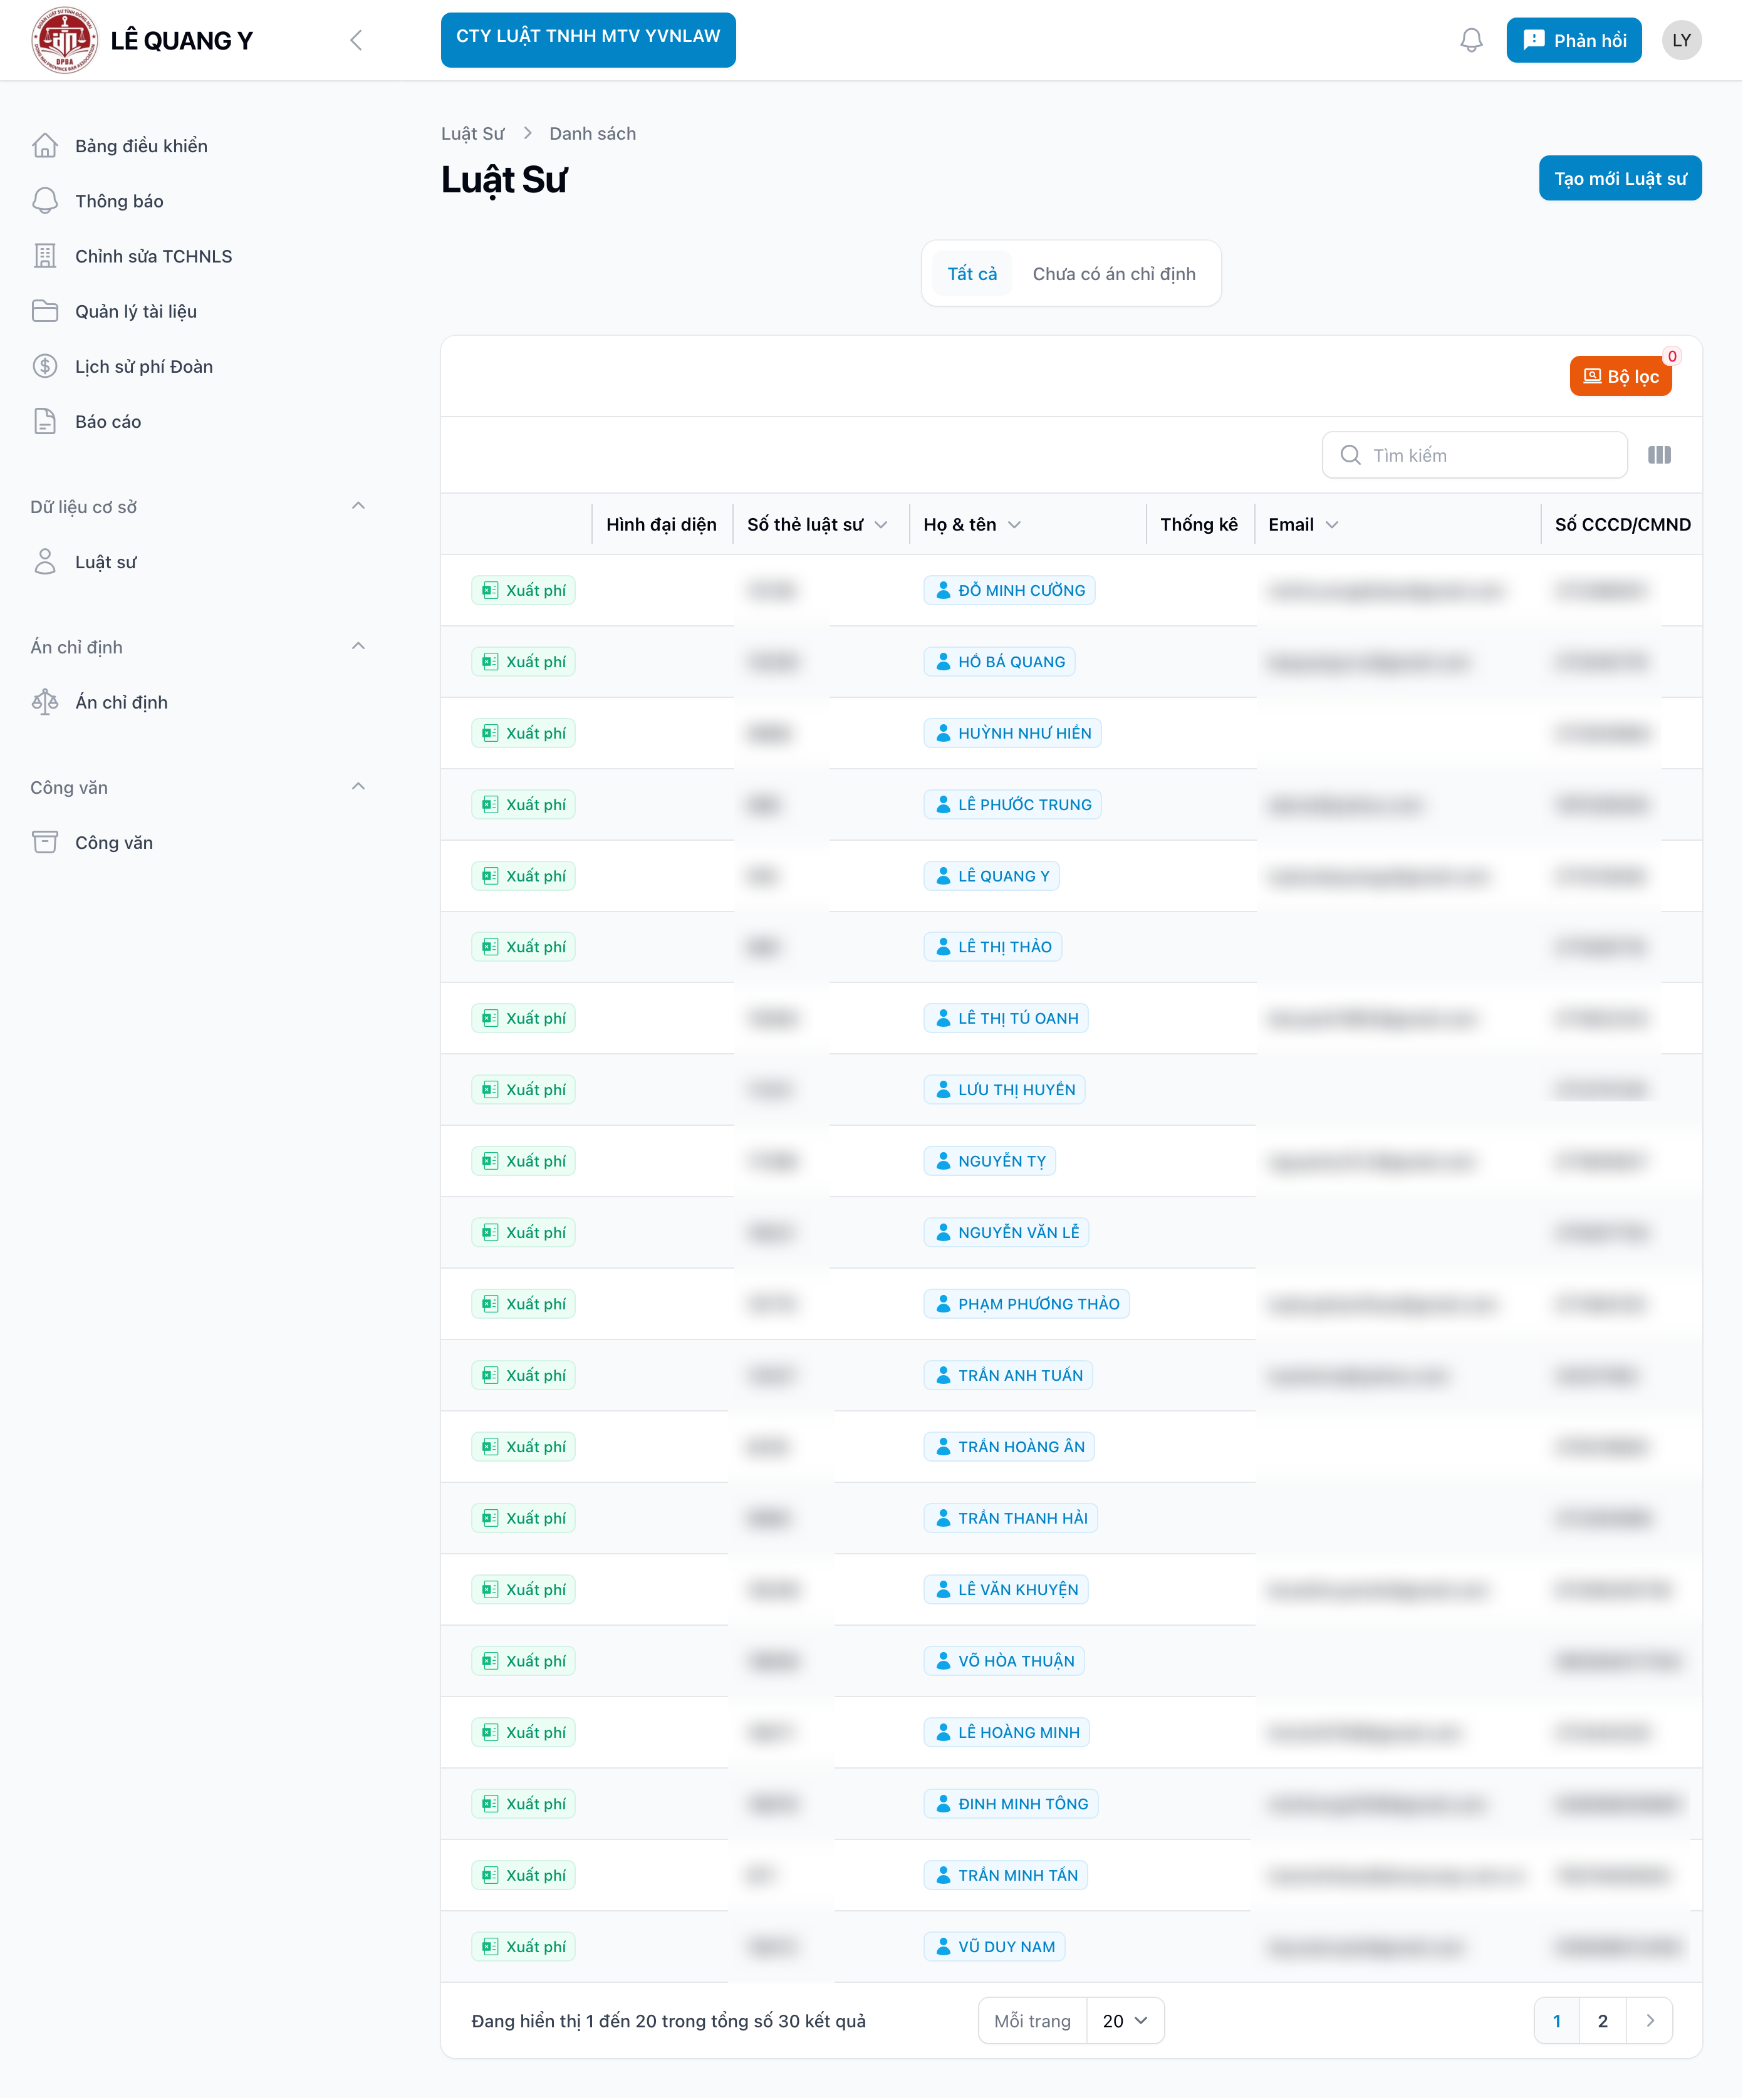
Task: Open the column visibility toggle icon
Action: (x=1659, y=455)
